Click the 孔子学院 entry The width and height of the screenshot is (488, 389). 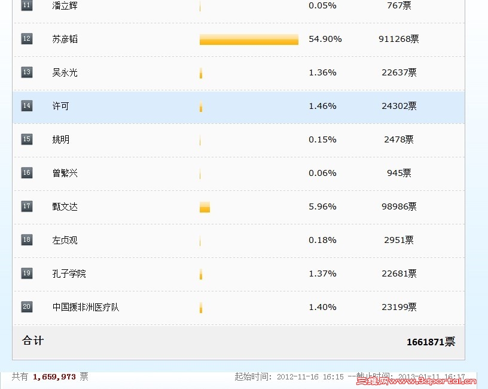[69, 273]
